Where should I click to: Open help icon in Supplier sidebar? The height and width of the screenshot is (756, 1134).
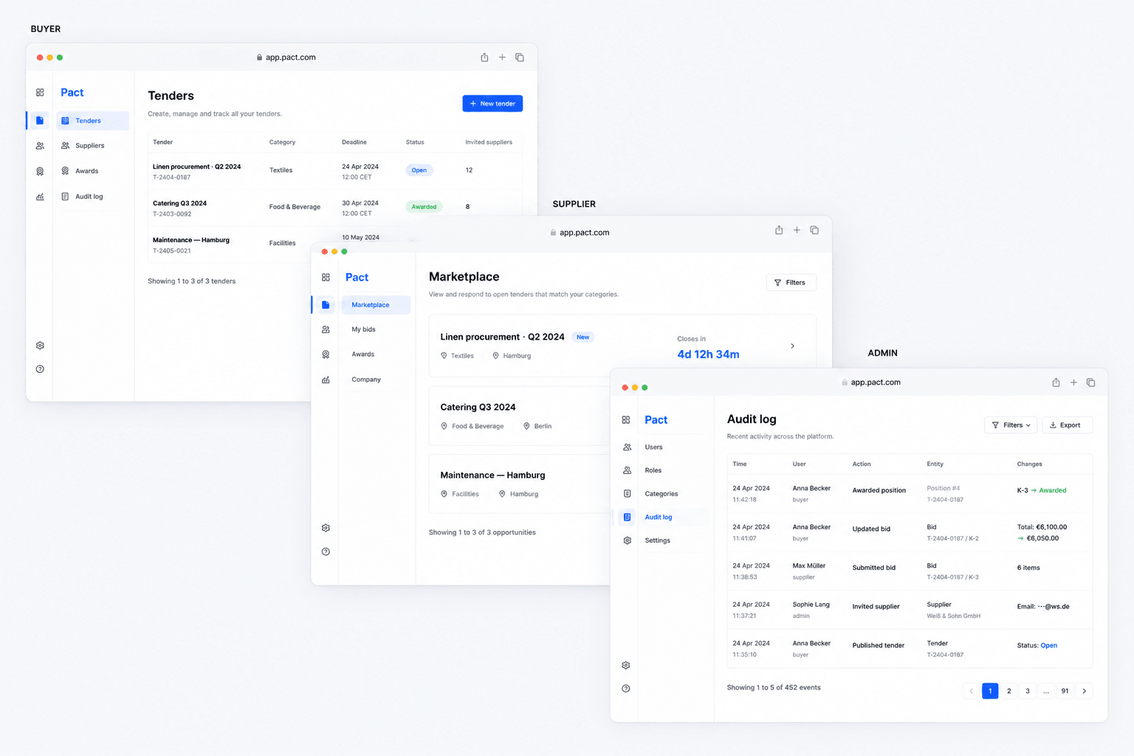(x=326, y=551)
